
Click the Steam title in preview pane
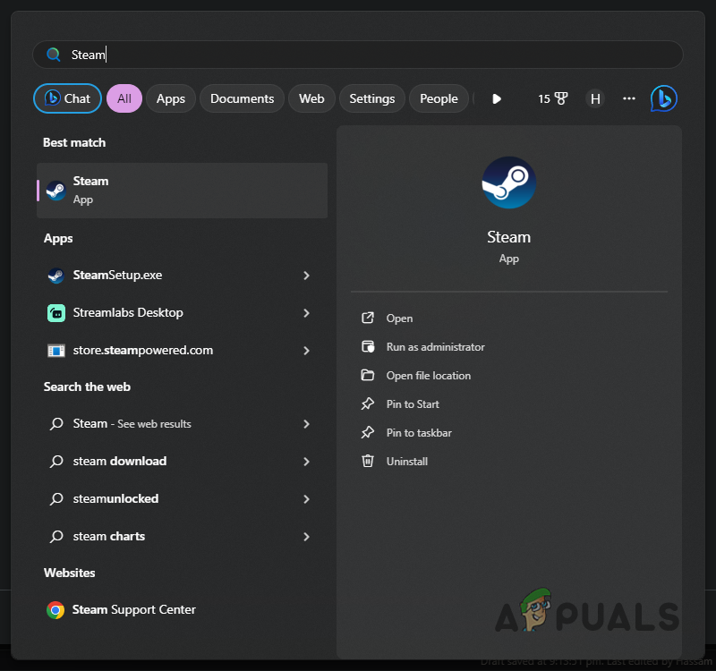pyautogui.click(x=508, y=237)
